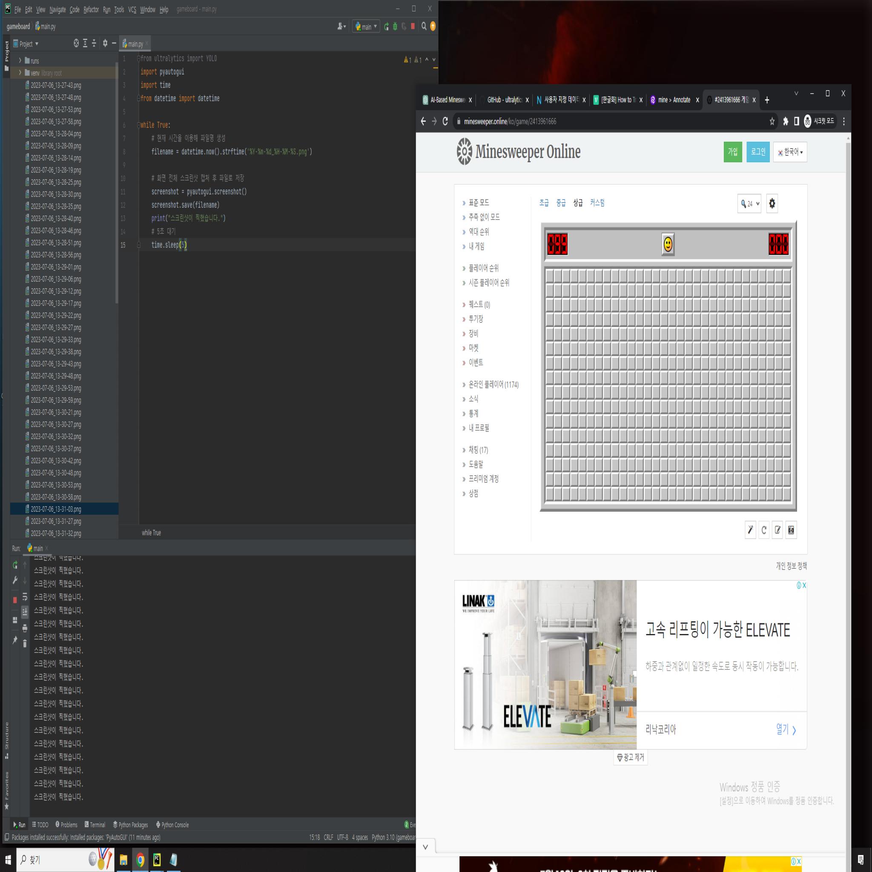
Task: Click the green 가입 sign-up button
Action: (x=732, y=152)
